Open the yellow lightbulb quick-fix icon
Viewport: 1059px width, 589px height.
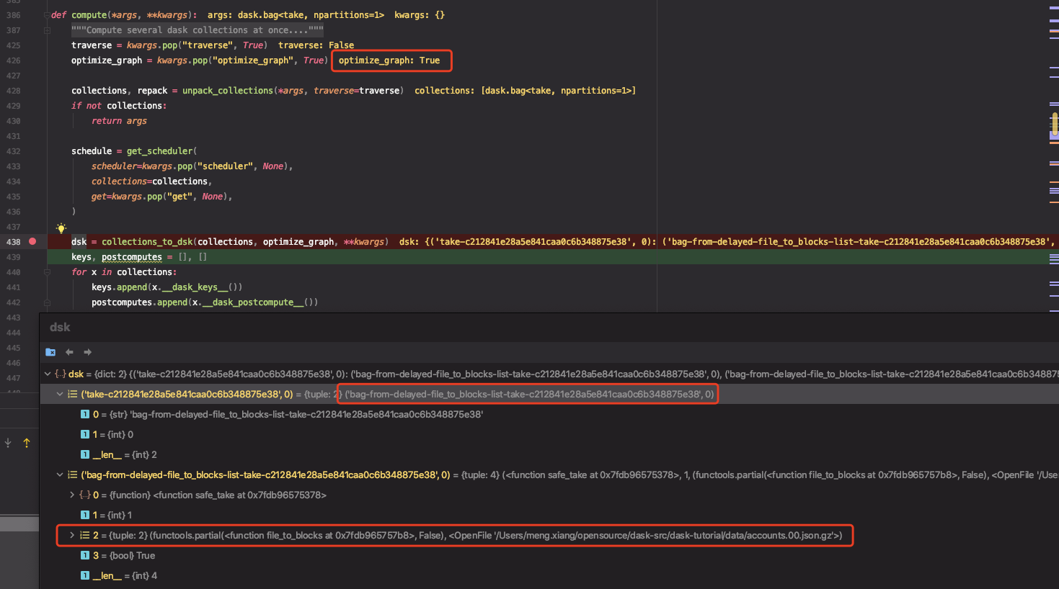point(61,228)
